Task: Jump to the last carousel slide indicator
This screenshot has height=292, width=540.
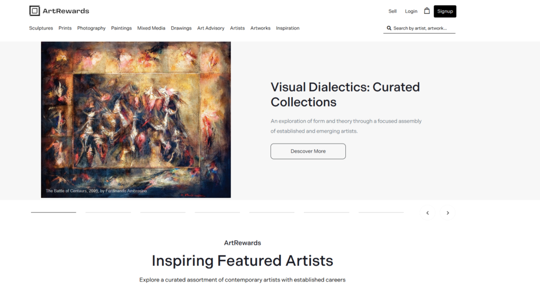Action: (381, 213)
